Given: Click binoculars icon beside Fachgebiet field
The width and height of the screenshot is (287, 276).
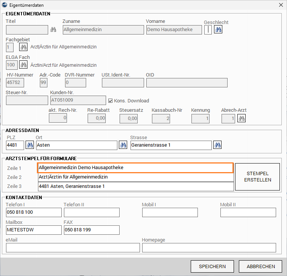Looking at the screenshot, I should click(x=24, y=47).
